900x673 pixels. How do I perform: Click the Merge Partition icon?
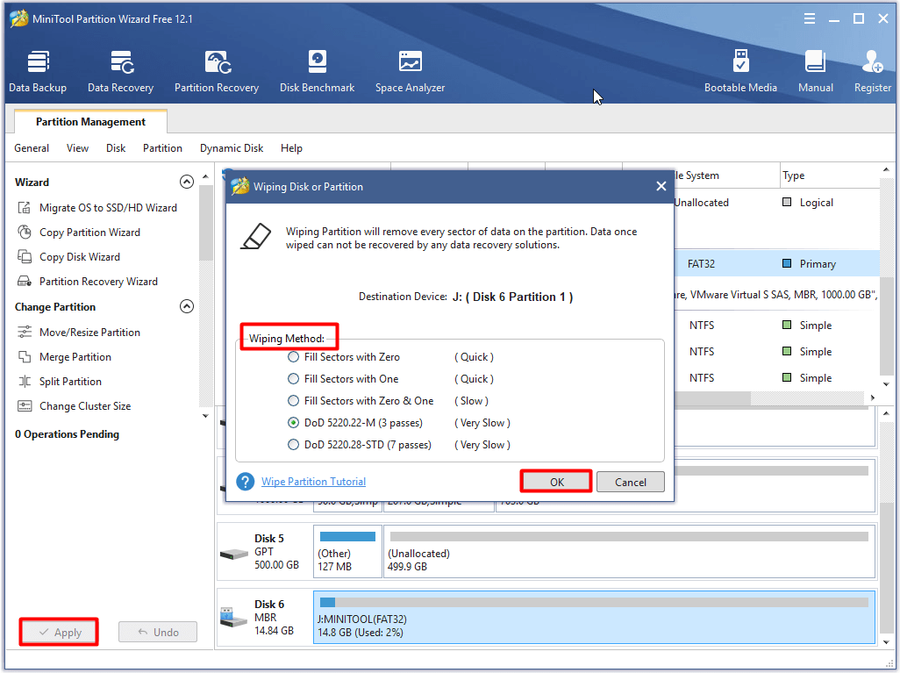[x=24, y=356]
